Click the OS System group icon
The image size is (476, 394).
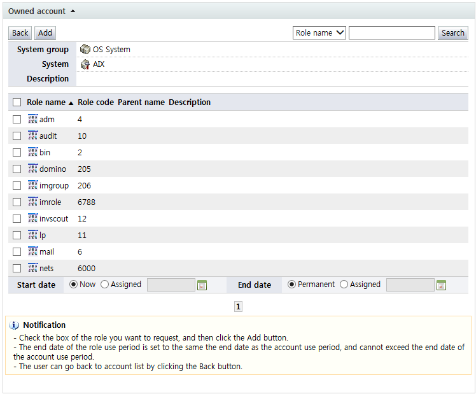[x=85, y=49]
